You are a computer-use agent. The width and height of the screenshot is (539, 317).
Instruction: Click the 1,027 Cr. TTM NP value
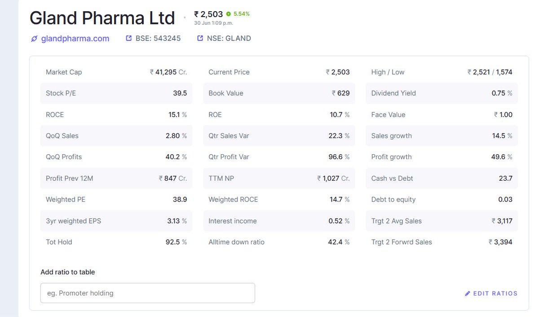pyautogui.click(x=333, y=179)
